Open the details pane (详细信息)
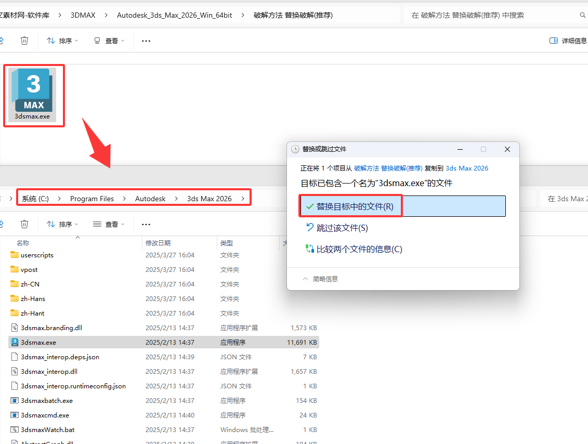This screenshot has height=444, width=588. tap(568, 41)
